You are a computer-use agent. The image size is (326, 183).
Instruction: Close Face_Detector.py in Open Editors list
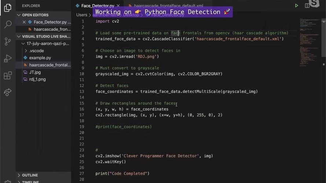click(24, 22)
